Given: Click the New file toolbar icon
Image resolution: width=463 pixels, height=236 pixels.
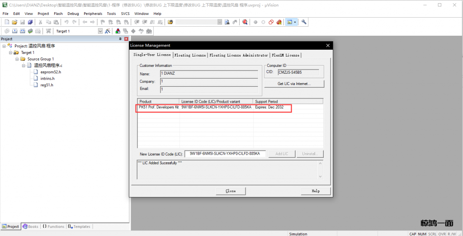Looking at the screenshot, I should 7,22.
